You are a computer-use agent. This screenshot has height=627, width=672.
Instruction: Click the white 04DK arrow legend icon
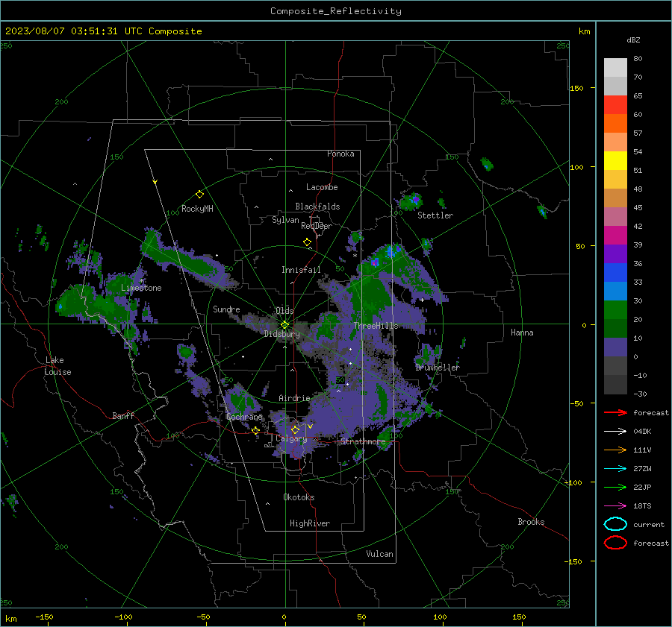tap(615, 432)
